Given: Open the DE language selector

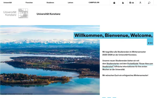Looking at the screenshot, I should point(132,3).
